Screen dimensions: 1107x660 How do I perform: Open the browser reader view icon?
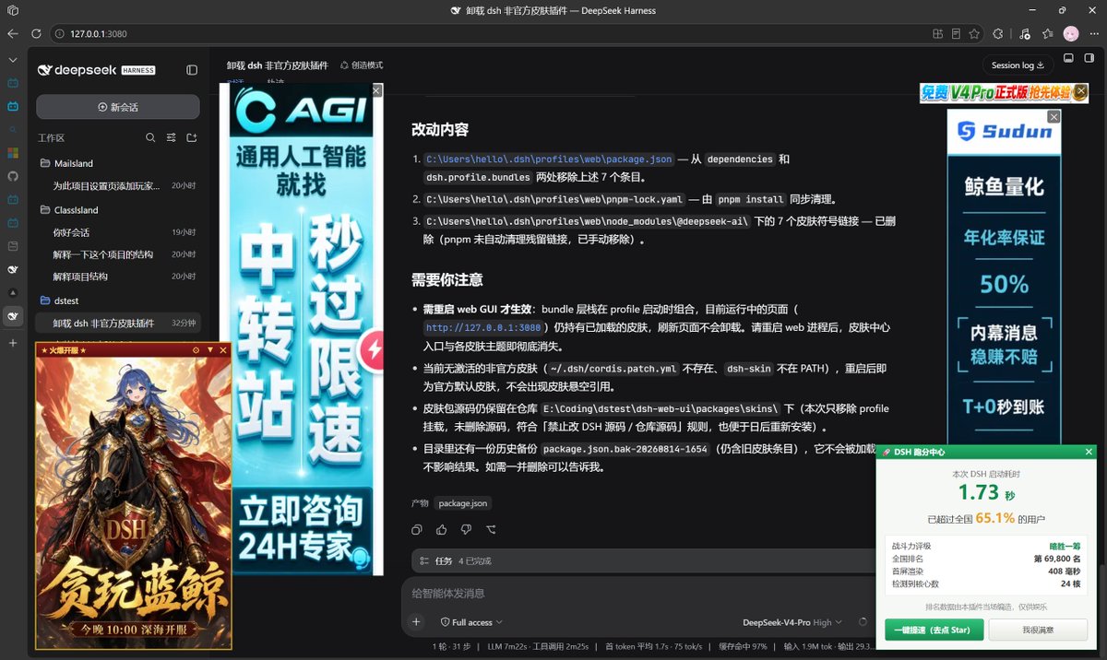957,34
